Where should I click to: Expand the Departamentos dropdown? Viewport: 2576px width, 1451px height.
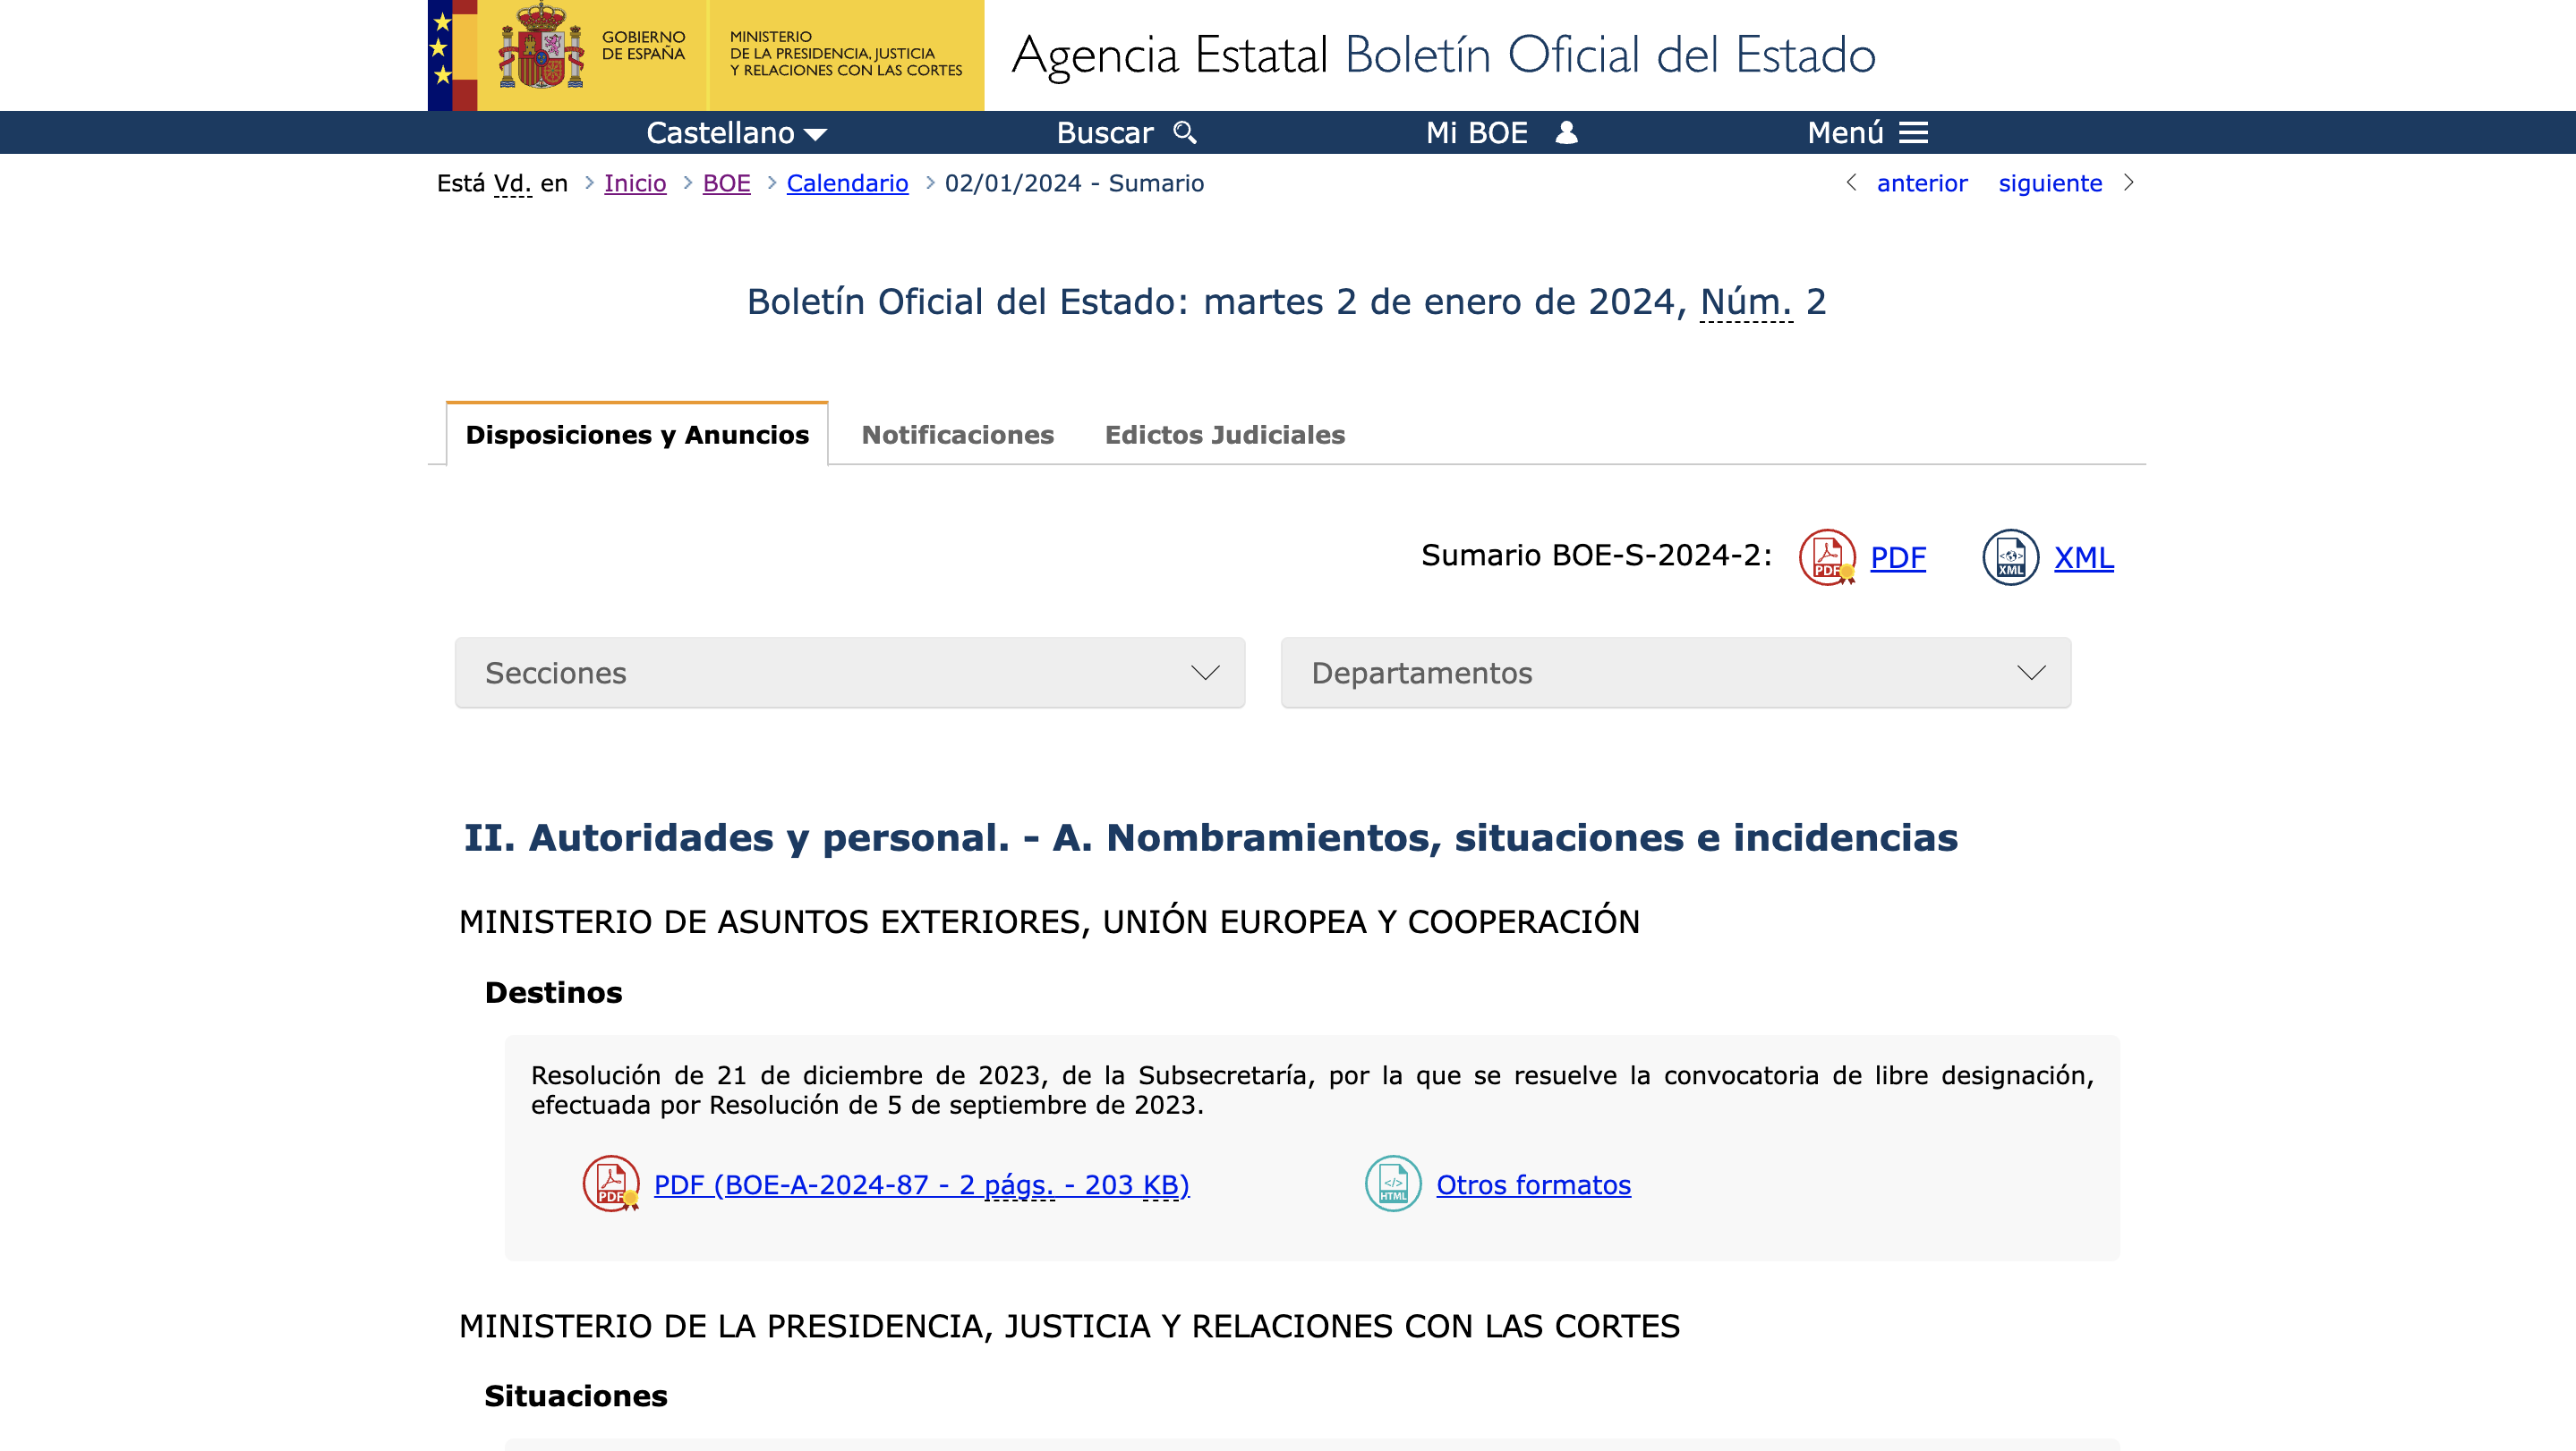click(x=1675, y=673)
